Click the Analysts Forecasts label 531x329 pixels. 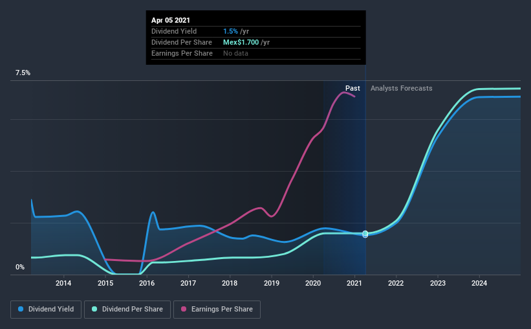click(401, 88)
